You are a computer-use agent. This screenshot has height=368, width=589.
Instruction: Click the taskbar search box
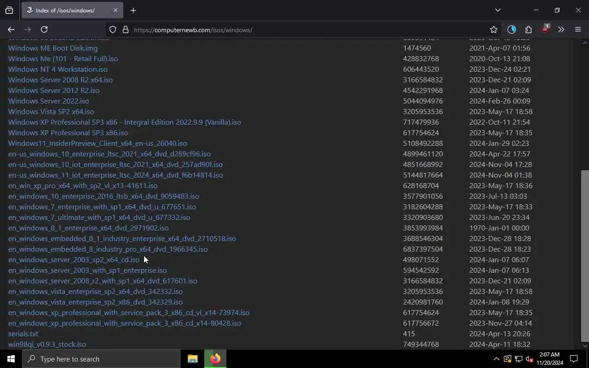[x=101, y=359]
